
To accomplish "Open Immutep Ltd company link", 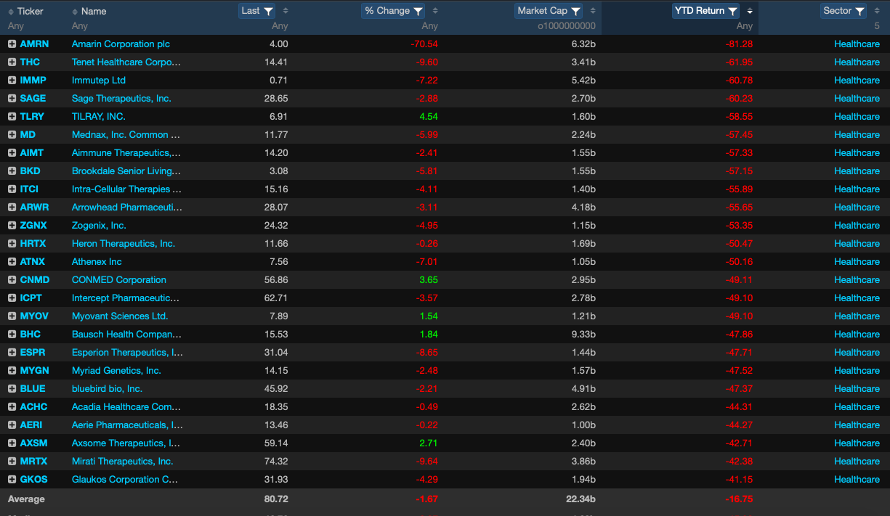I will (x=99, y=81).
